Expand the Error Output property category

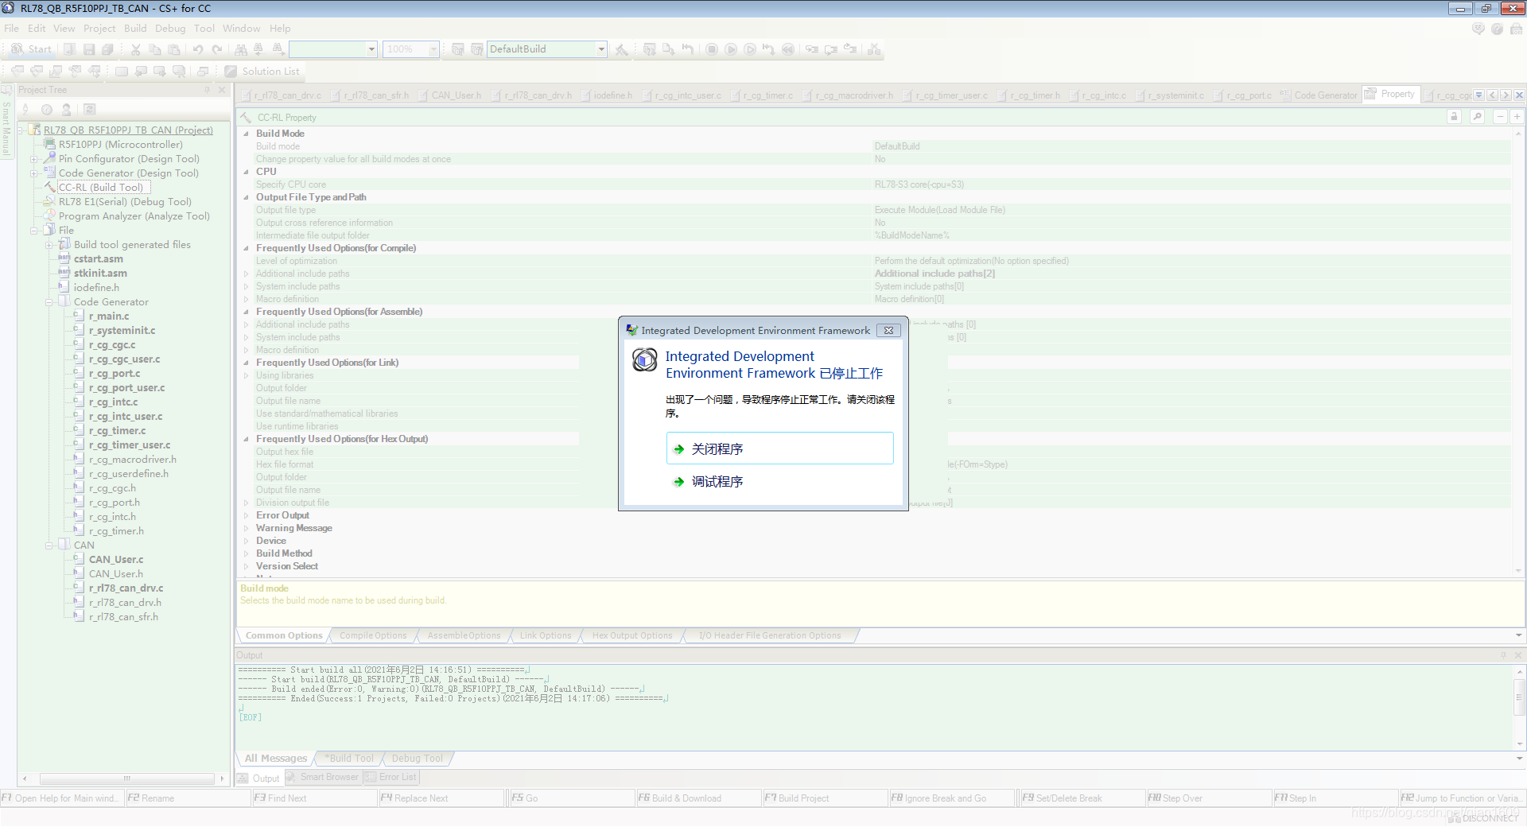click(x=246, y=515)
